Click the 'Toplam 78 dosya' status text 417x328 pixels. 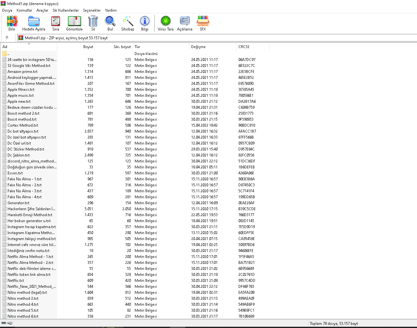(x=334, y=324)
